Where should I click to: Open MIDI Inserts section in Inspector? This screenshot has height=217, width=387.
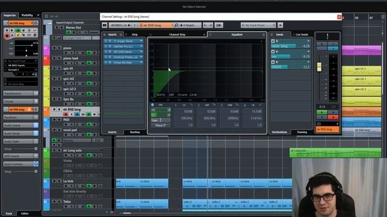click(21, 156)
